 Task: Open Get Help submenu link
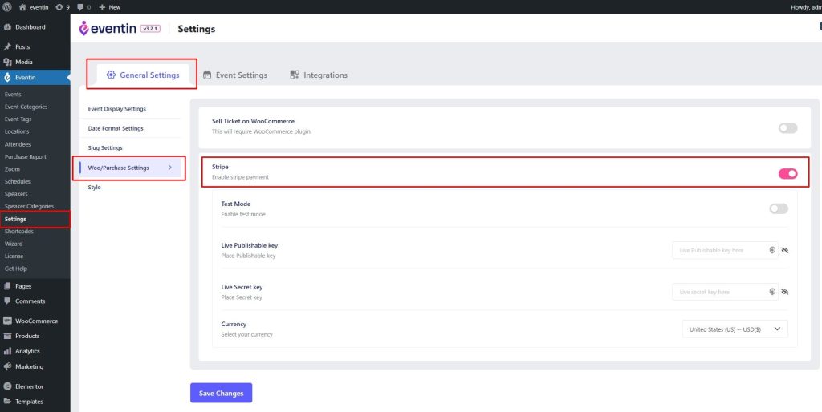point(16,269)
